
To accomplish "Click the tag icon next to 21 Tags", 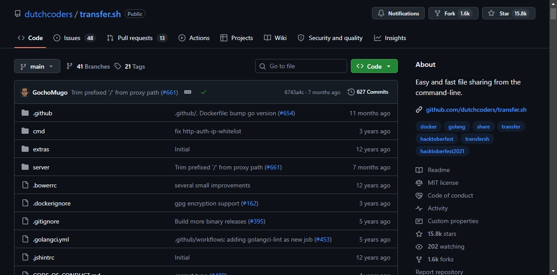I will point(118,66).
